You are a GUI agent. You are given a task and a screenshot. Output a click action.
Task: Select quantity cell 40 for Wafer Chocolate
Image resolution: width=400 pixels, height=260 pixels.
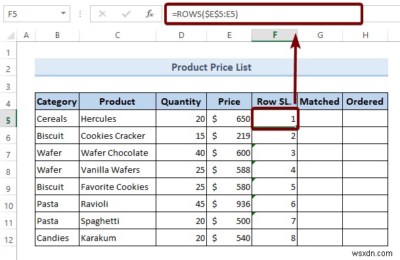tap(181, 153)
